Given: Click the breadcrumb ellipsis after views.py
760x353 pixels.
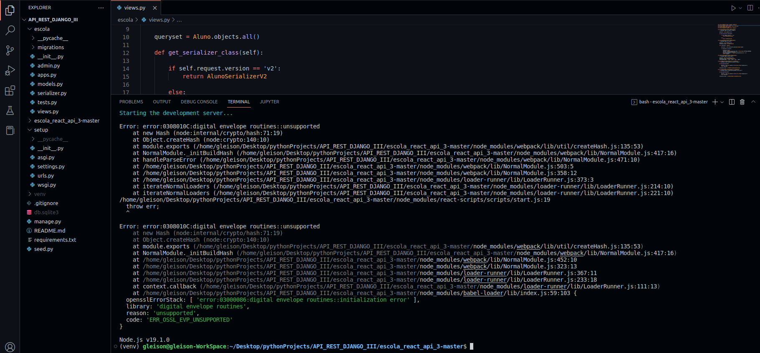Looking at the screenshot, I should pyautogui.click(x=179, y=20).
